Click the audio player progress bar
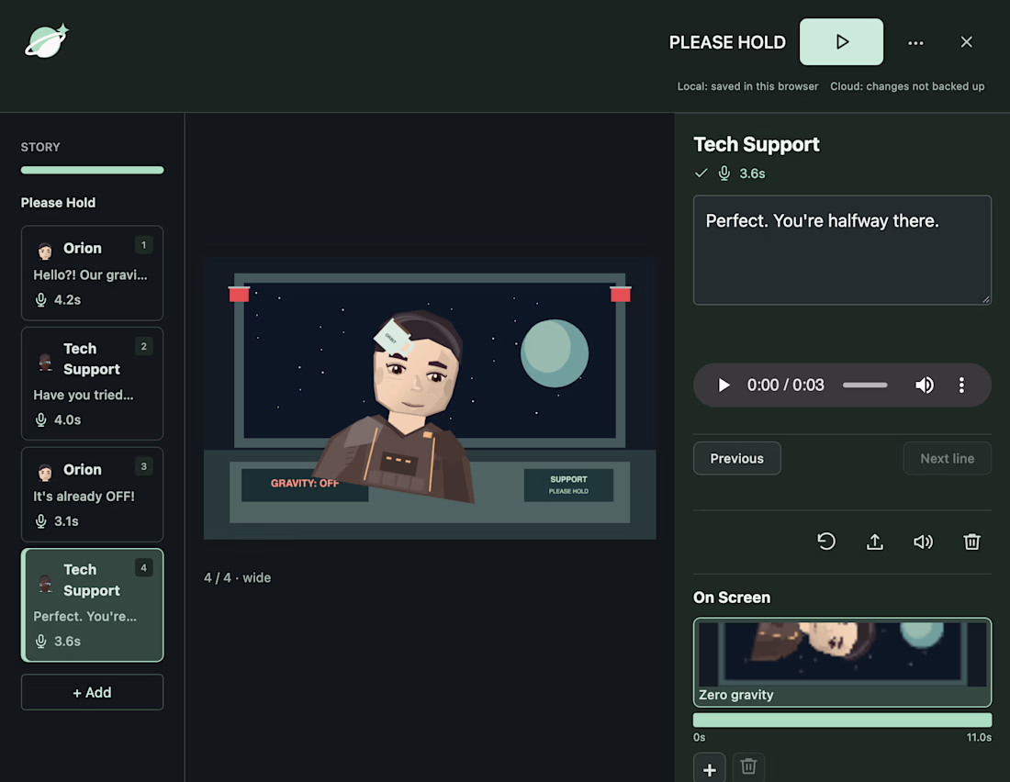The image size is (1010, 782). 865,385
